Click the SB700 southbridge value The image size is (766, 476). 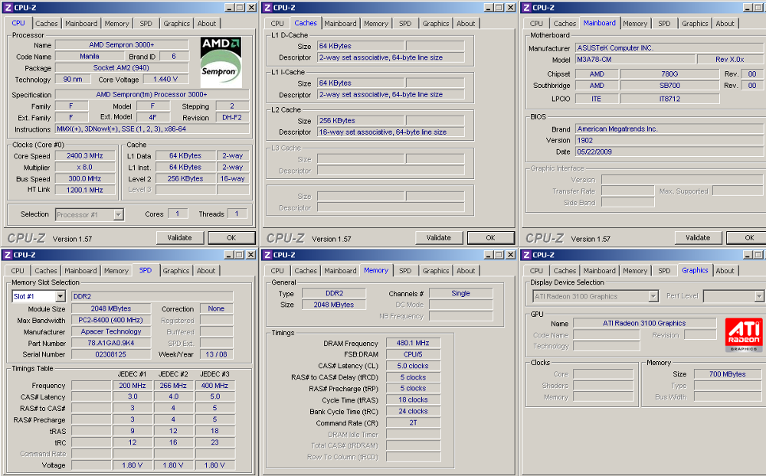coord(669,86)
